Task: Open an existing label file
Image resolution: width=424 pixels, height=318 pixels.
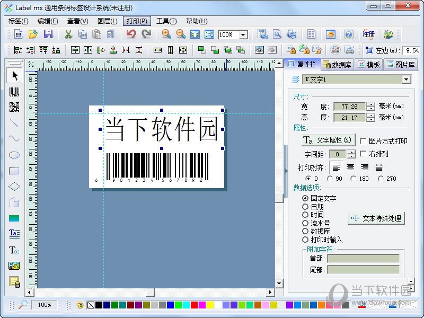Action: (x=33, y=34)
